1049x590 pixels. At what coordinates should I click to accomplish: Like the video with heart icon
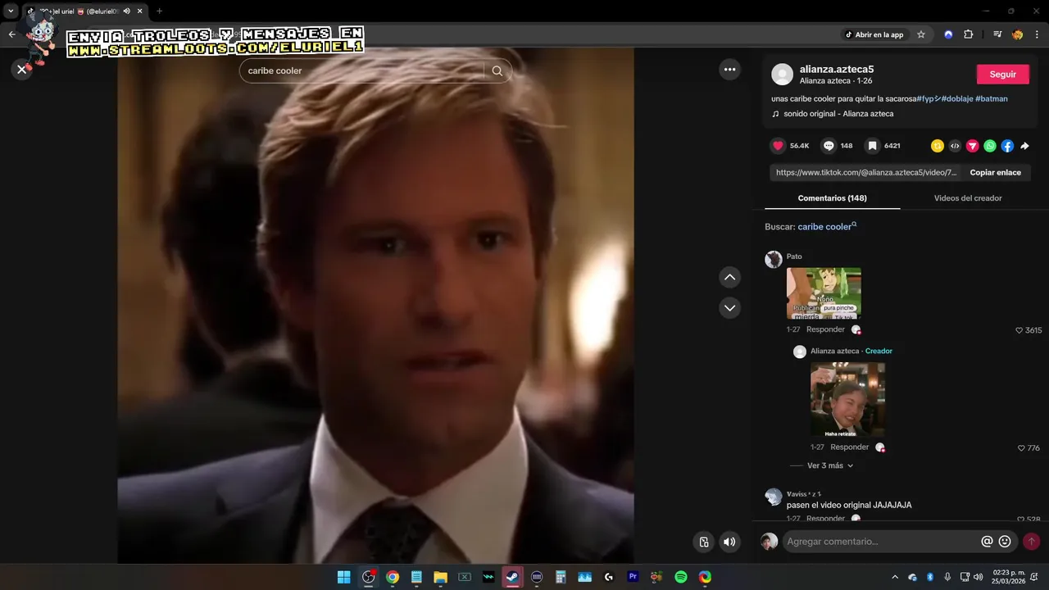point(778,146)
